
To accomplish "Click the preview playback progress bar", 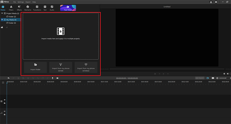I will click(x=167, y=69).
